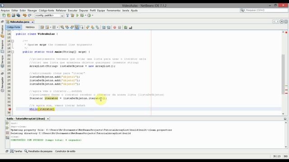Open the Ajuda menu

tap(134, 10)
